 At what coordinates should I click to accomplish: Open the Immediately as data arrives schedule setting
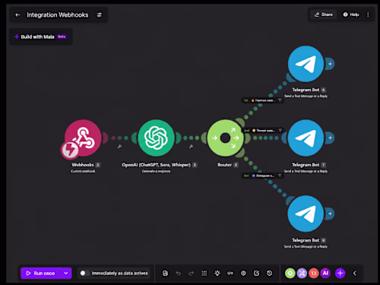[120, 273]
